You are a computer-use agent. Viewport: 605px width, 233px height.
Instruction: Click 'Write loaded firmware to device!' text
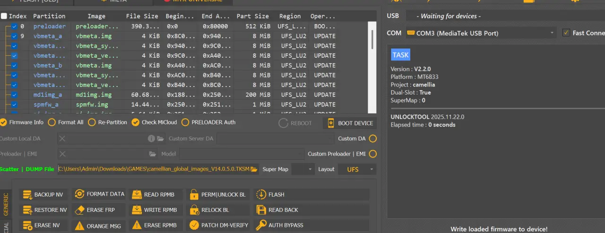499,229
